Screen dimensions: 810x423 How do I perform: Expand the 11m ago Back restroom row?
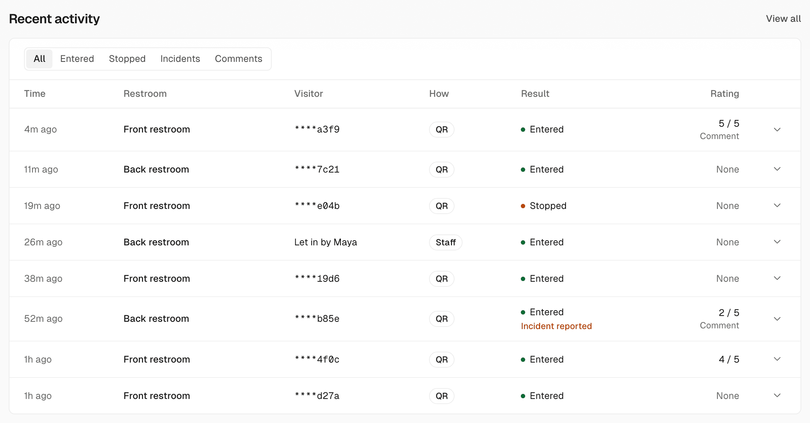777,169
